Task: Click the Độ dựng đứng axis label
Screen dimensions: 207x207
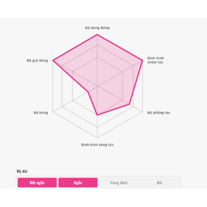Action: [97, 28]
